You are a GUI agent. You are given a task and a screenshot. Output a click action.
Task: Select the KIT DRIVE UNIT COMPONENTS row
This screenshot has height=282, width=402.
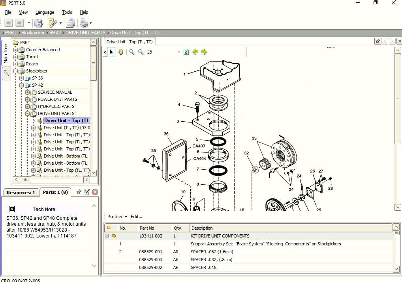248,236
